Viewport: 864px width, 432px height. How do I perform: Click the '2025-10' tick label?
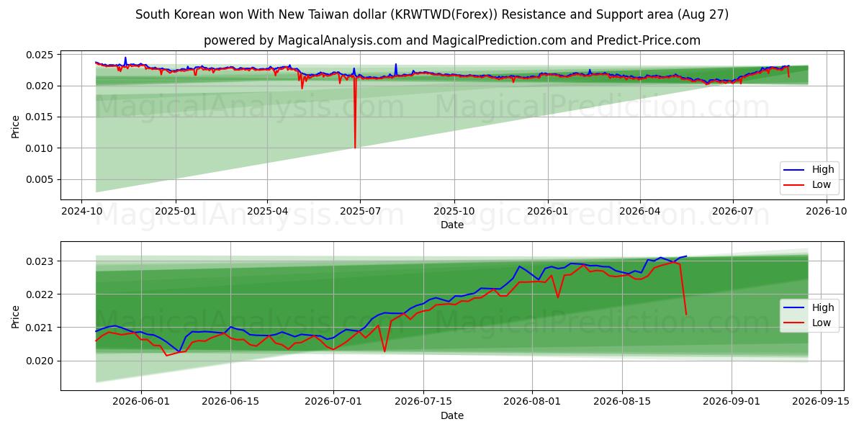pos(454,211)
